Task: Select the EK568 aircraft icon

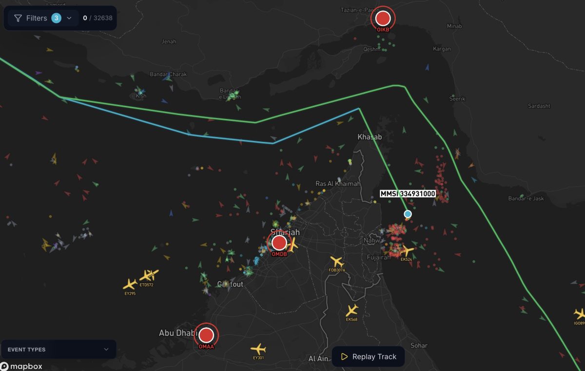Action: pos(351,311)
